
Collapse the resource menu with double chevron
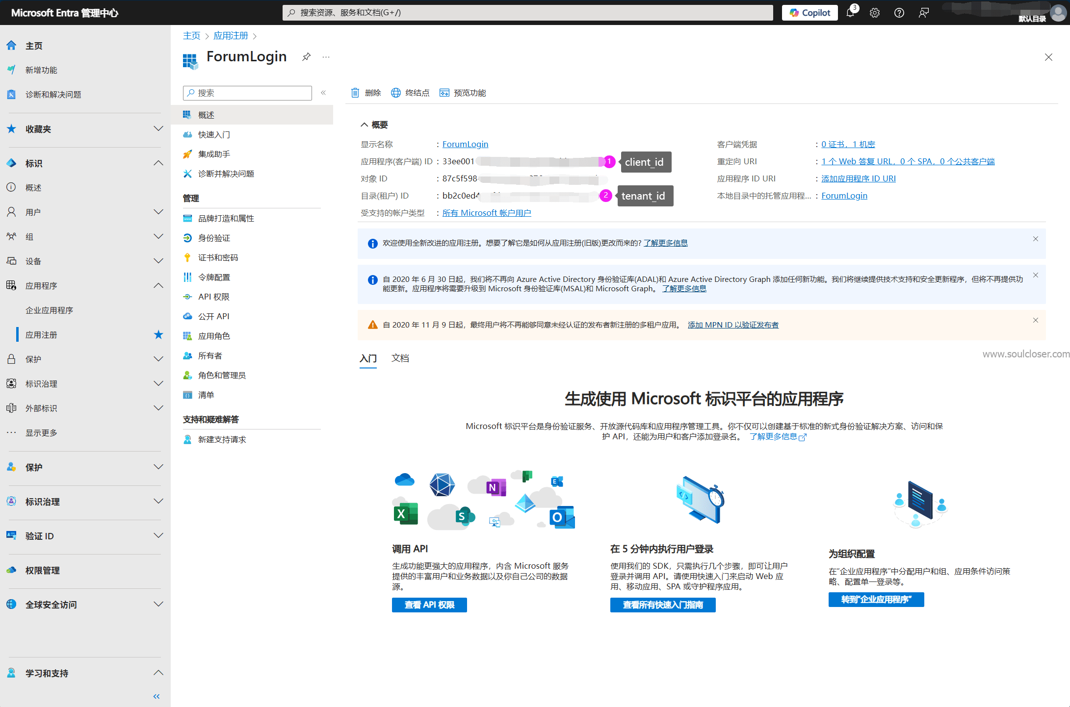[323, 93]
